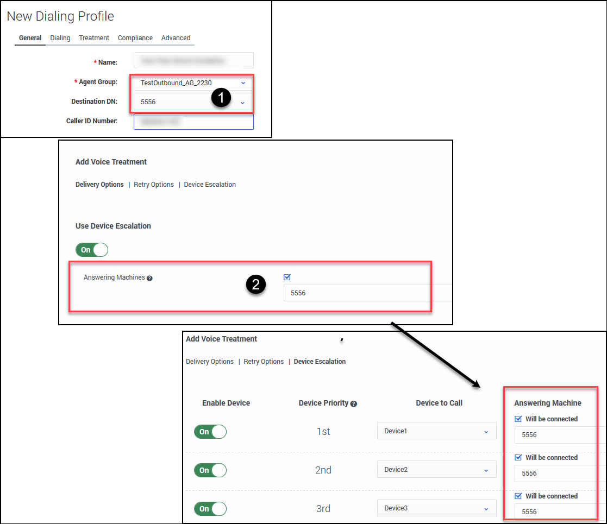The height and width of the screenshot is (524, 607).
Task: Click the Name text field
Action: pyautogui.click(x=193, y=61)
